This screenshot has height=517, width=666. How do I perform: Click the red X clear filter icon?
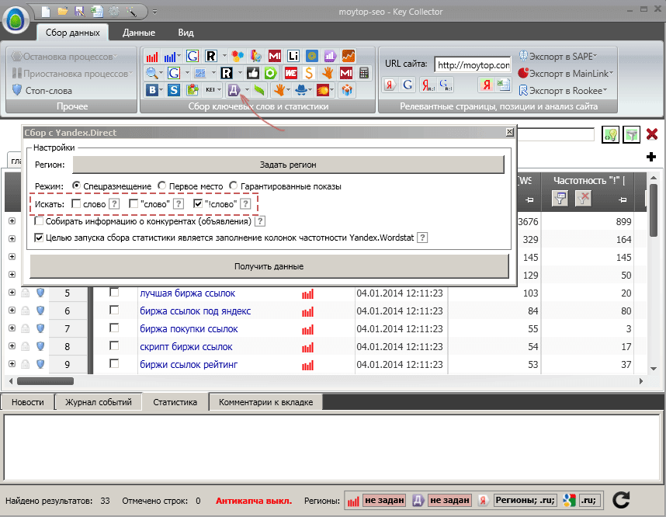pos(651,134)
